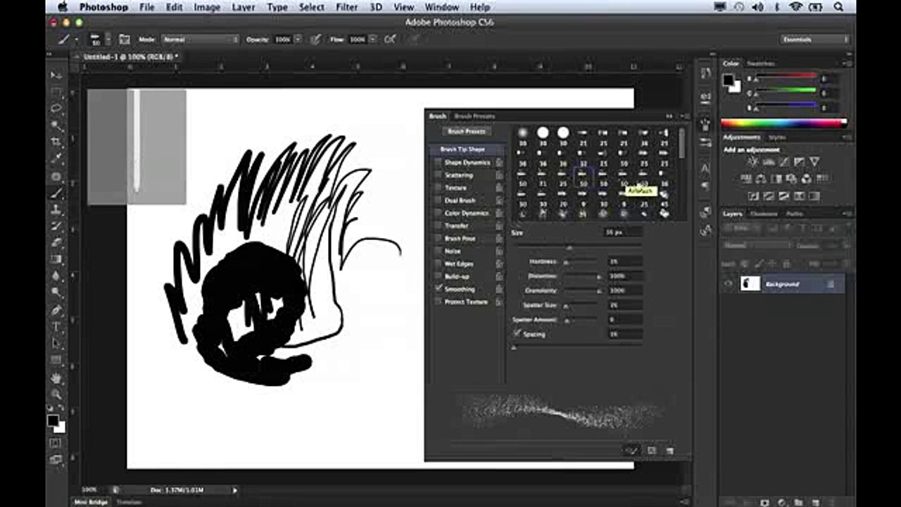Uncheck the Spacing checkbox
Viewport: 901px width, 507px height.
point(517,334)
